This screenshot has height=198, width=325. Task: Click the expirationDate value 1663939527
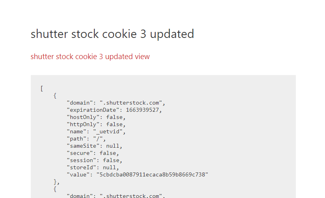pyautogui.click(x=142, y=110)
